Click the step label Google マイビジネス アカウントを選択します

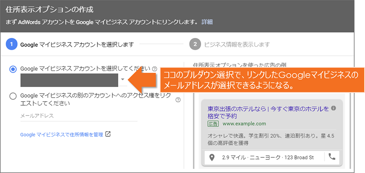(x=77, y=44)
